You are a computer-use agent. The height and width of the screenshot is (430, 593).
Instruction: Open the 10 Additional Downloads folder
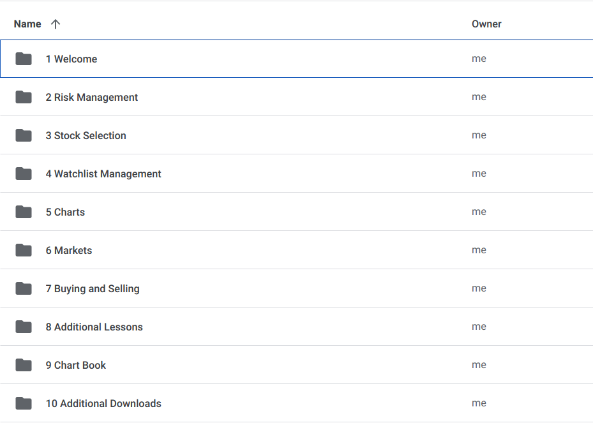pyautogui.click(x=103, y=403)
